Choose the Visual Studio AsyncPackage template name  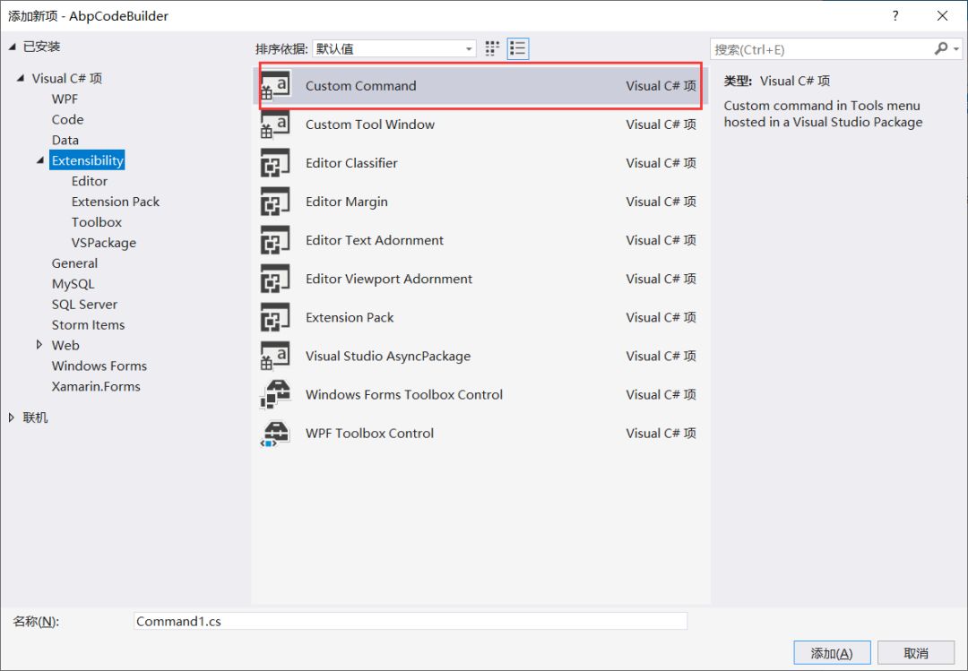coord(388,357)
